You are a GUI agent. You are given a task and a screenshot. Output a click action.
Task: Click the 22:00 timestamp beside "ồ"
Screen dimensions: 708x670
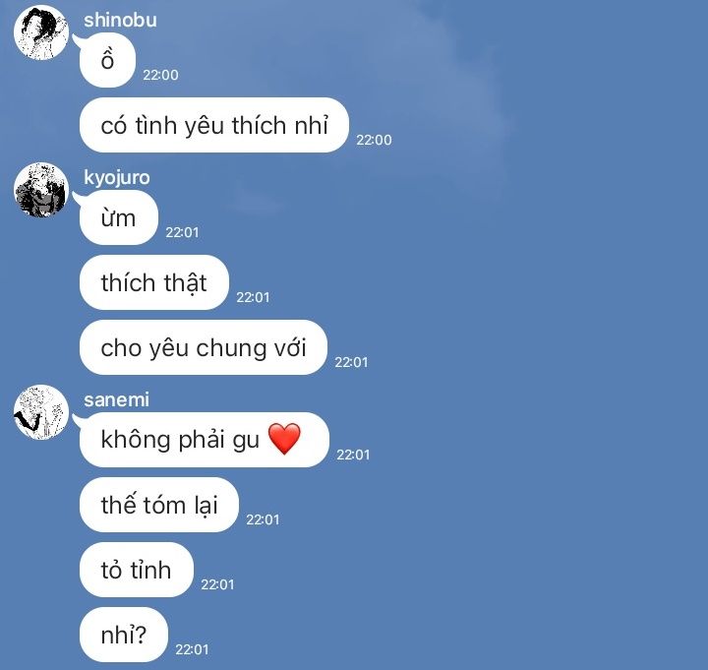(x=160, y=75)
